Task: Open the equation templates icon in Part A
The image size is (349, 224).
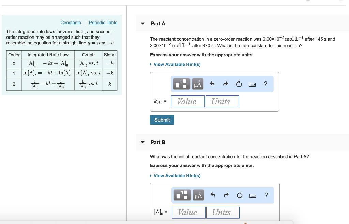Action: (x=181, y=84)
